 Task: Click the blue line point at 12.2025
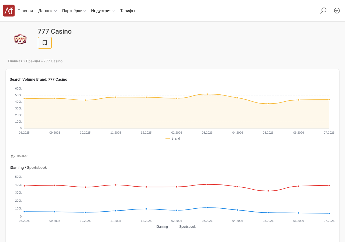(146, 209)
